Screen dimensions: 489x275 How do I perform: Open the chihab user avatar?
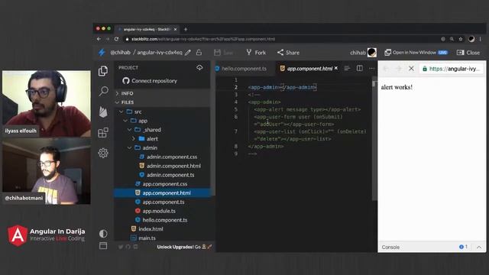[372, 53]
